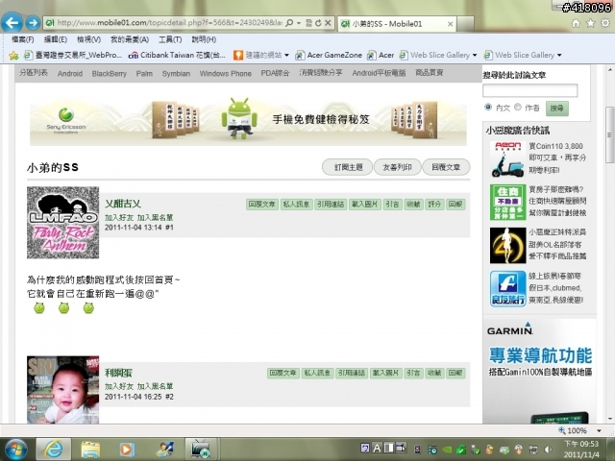Open file explorer folder taskbar icon

click(x=90, y=449)
